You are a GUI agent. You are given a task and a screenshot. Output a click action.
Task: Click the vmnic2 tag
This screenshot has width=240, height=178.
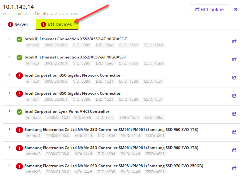coord(33,45)
